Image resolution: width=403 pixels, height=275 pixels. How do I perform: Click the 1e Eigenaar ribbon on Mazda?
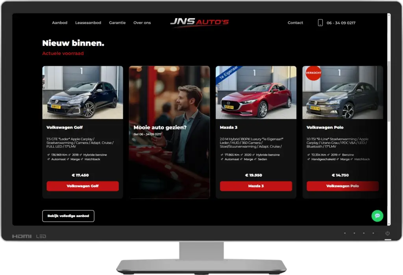(229, 73)
